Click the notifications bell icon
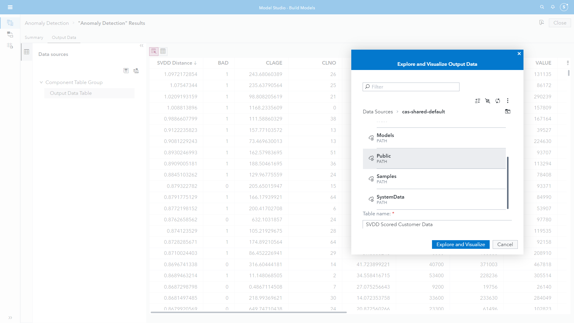This screenshot has width=574, height=323. [553, 7]
